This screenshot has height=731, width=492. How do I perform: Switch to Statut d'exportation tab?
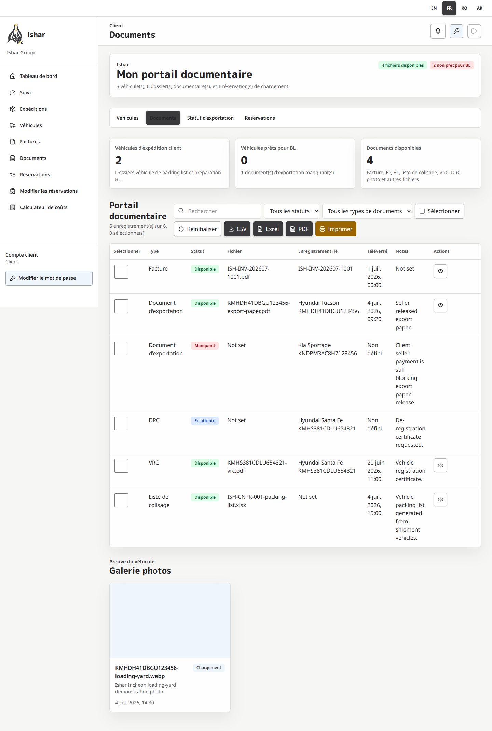[210, 118]
